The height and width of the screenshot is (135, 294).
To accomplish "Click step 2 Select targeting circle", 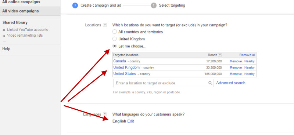I will pyautogui.click(x=154, y=6).
